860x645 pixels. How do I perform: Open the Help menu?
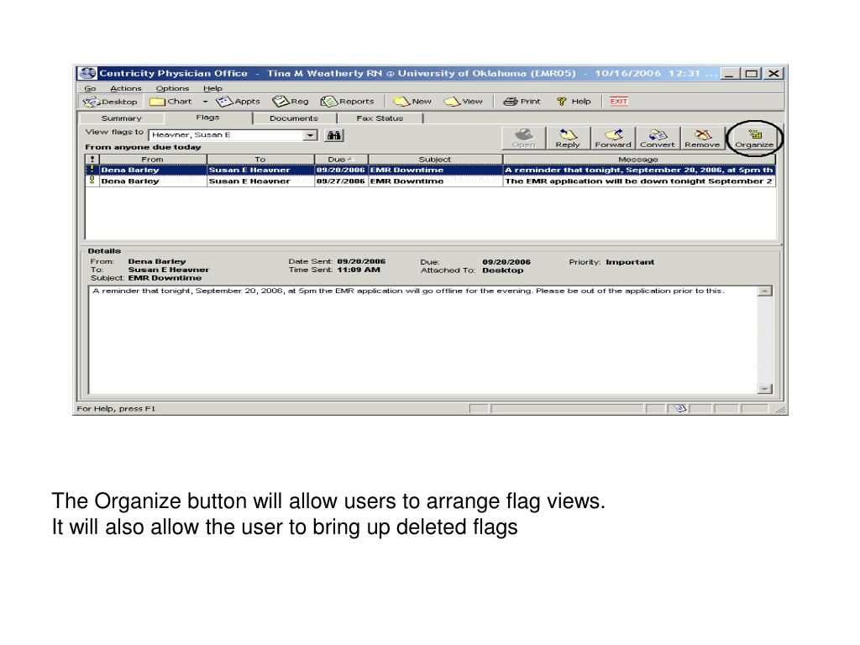pos(212,88)
